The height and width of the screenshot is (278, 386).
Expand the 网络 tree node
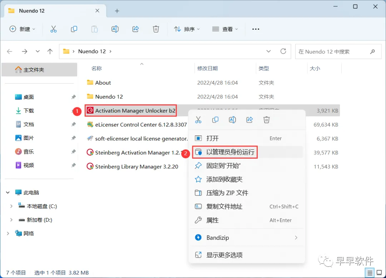click(x=8, y=233)
